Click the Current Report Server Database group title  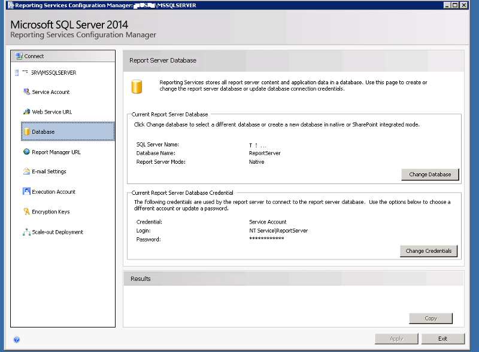click(x=169, y=114)
